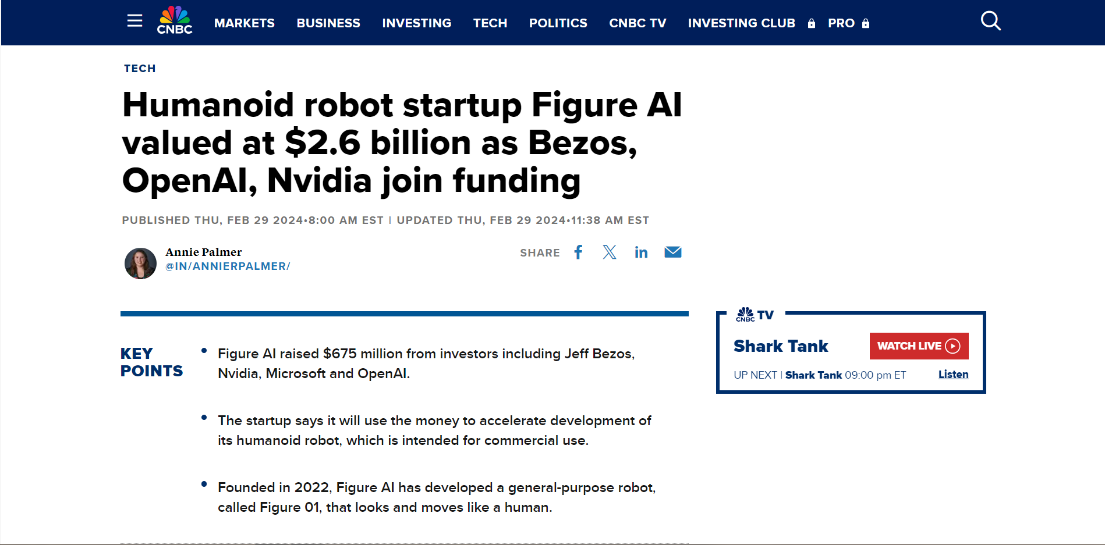
Task: Open the Business menu
Action: pyautogui.click(x=328, y=23)
